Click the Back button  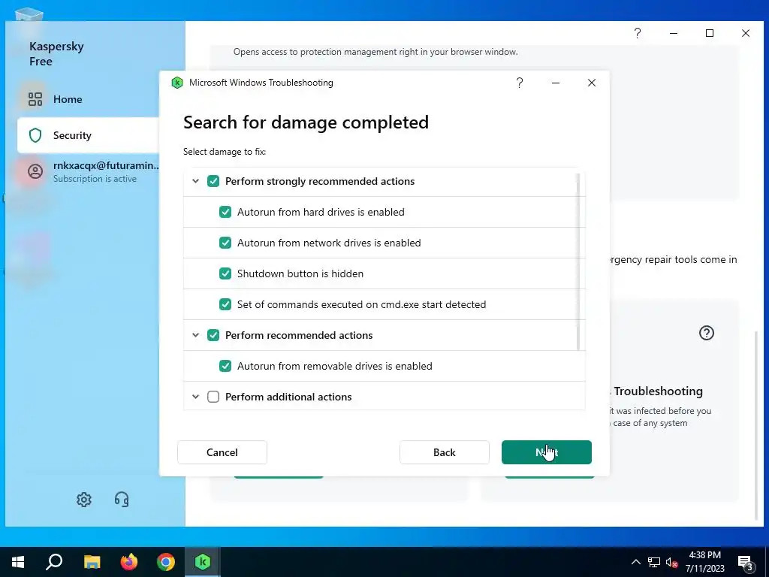[x=445, y=452]
